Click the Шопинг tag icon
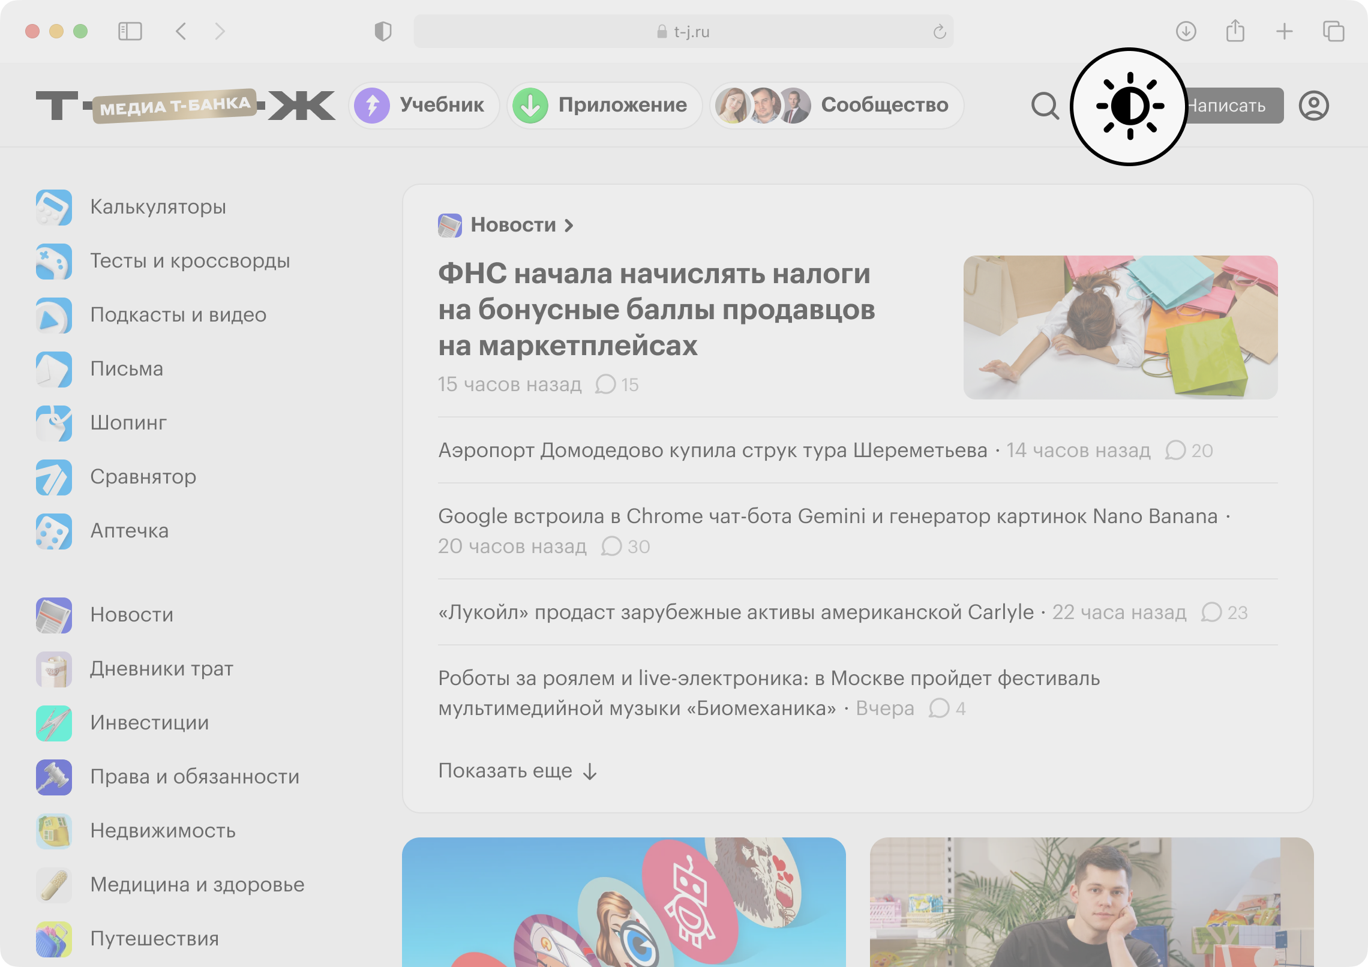 tap(54, 424)
